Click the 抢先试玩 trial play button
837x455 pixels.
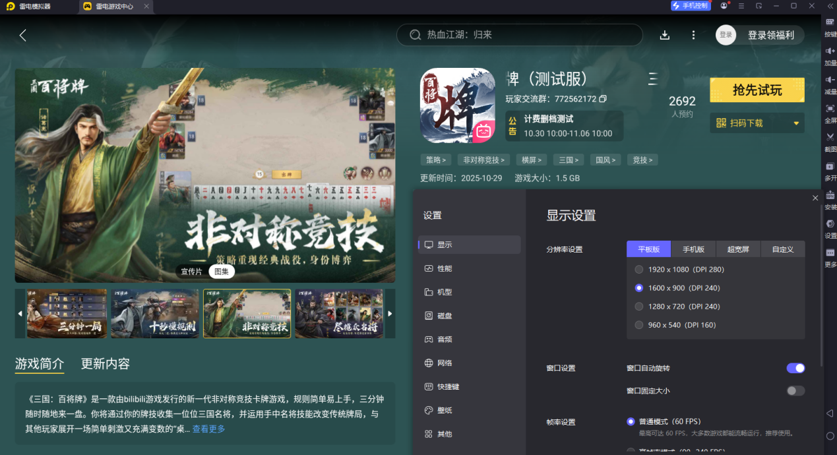pos(757,90)
